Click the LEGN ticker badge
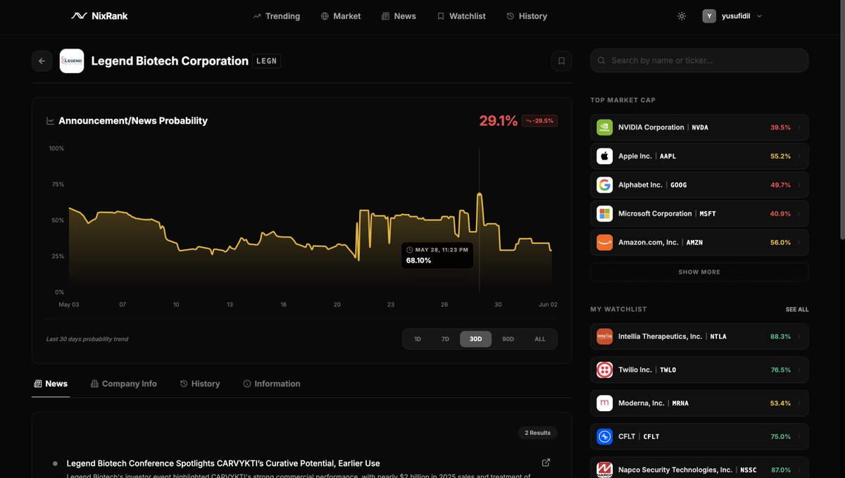 point(267,61)
